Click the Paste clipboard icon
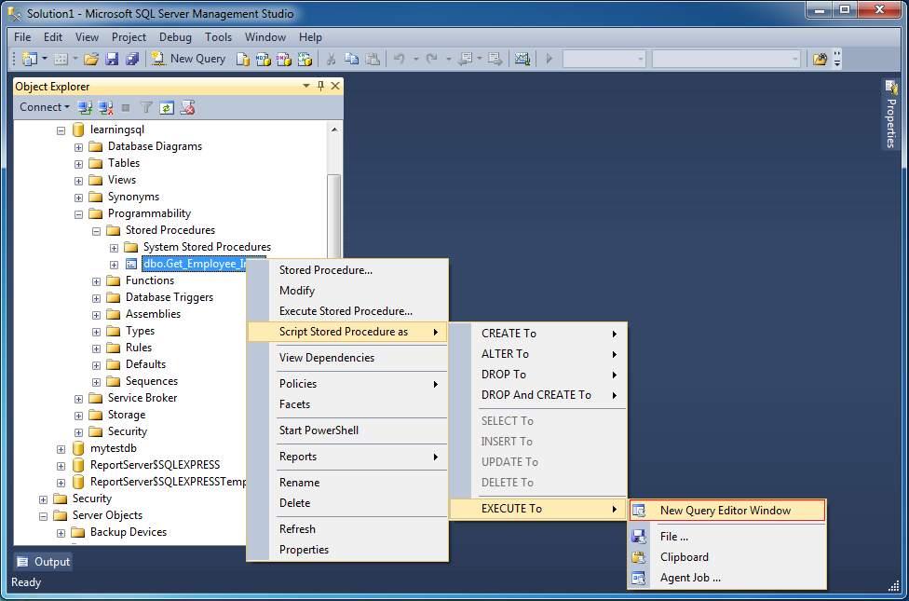The height and width of the screenshot is (601, 909). click(x=373, y=59)
